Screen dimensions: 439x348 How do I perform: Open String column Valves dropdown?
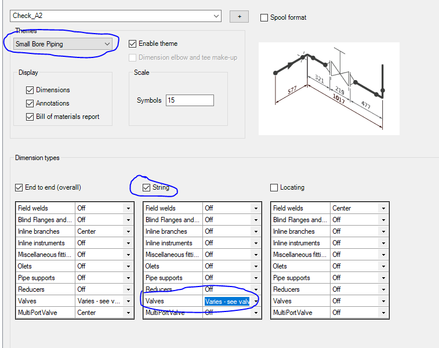(x=256, y=301)
